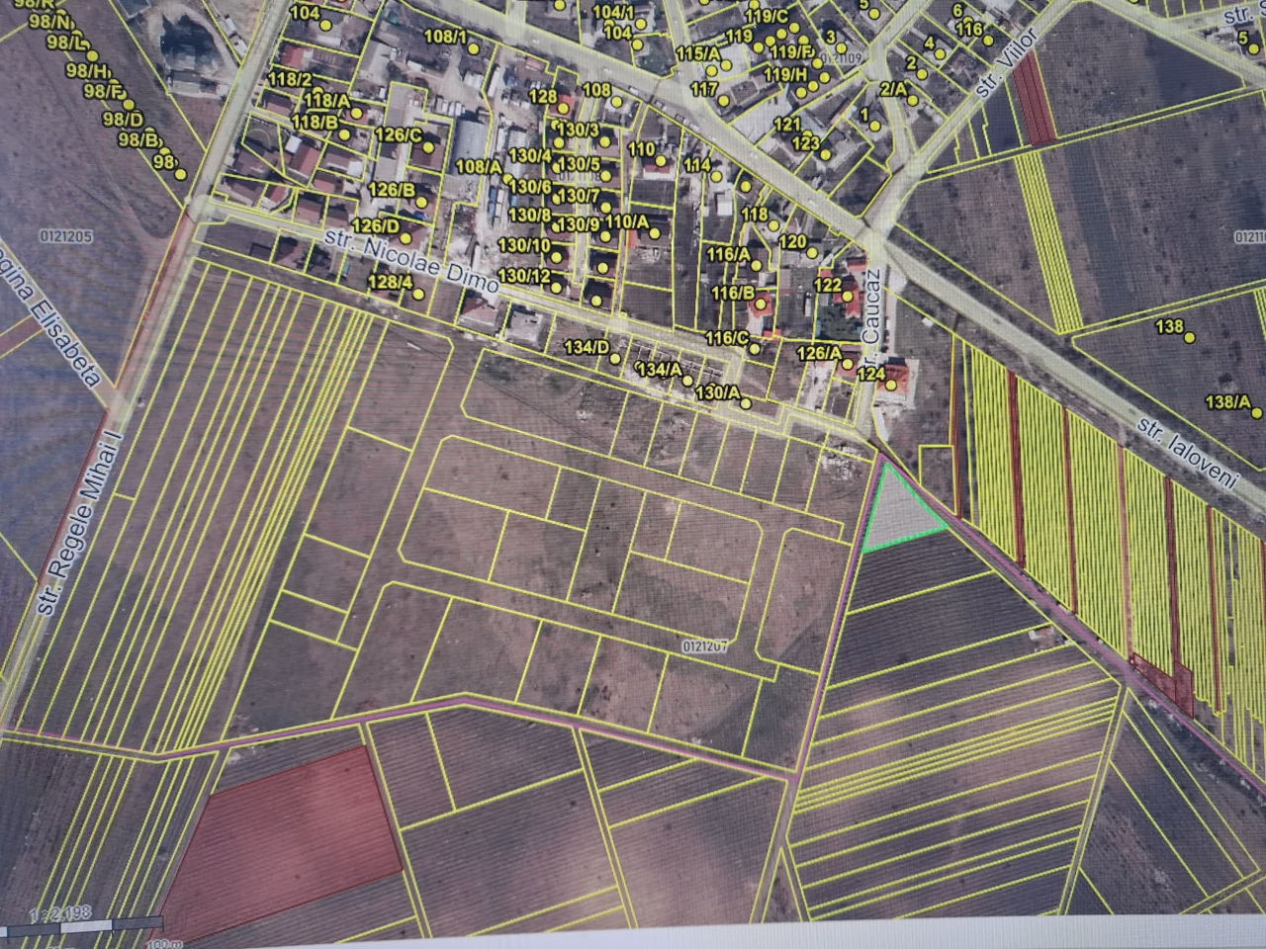This screenshot has width=1266, height=949.
Task: Select the address marker for 134/A
Action: pyautogui.click(x=687, y=381)
